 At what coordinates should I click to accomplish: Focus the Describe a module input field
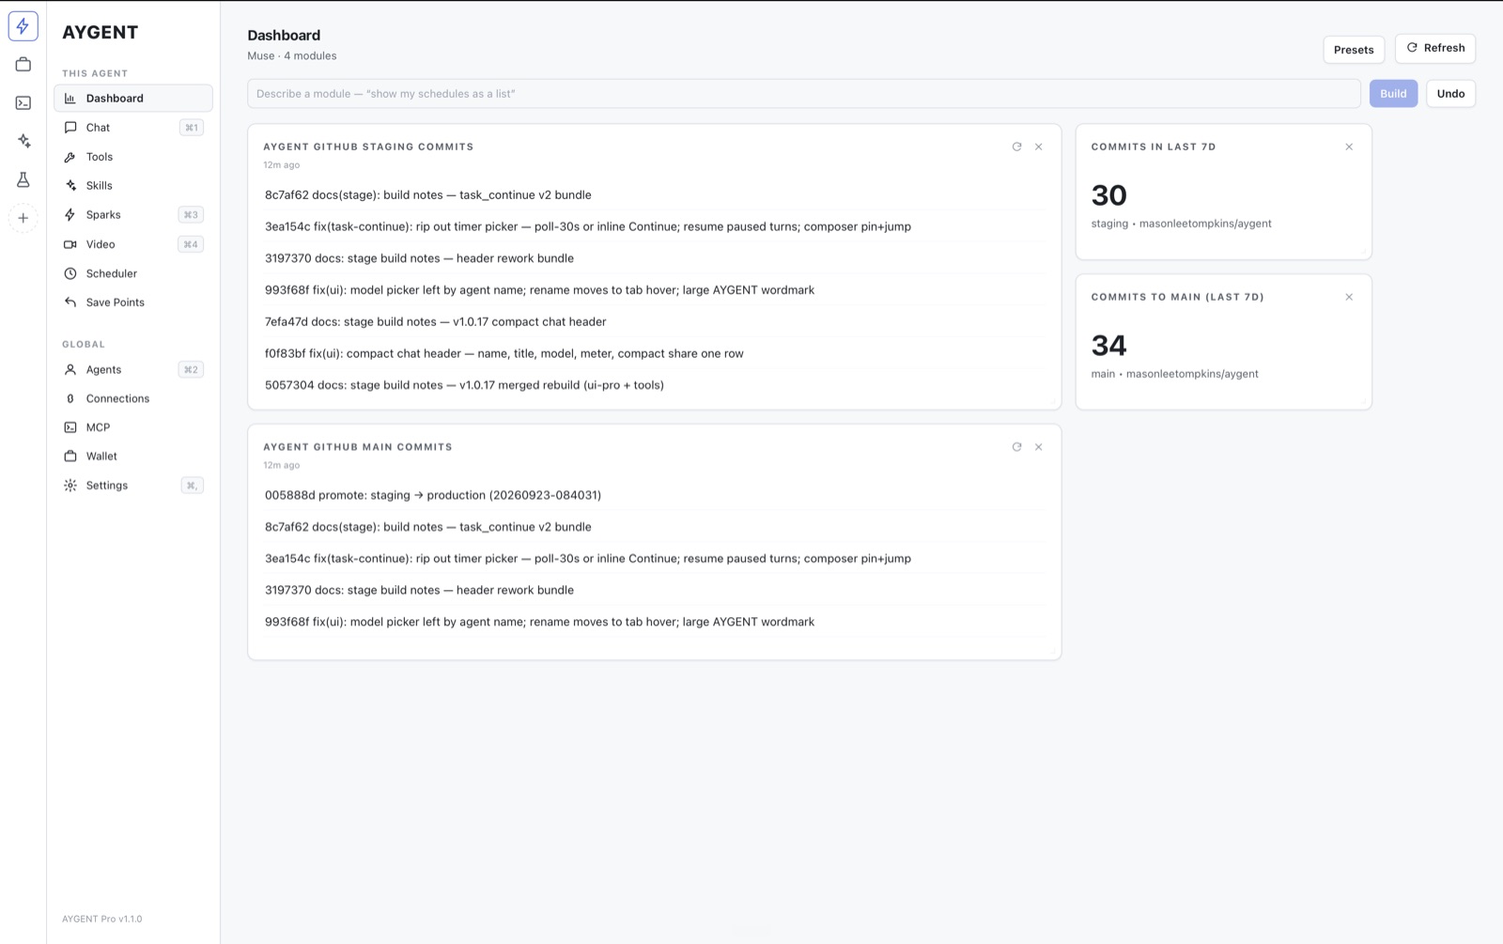(x=804, y=93)
